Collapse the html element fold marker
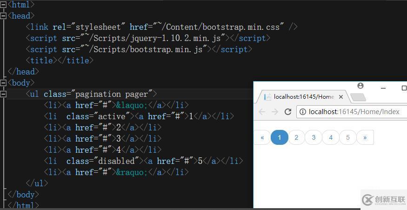Viewport: 407px width, 210px height. [x=3, y=4]
